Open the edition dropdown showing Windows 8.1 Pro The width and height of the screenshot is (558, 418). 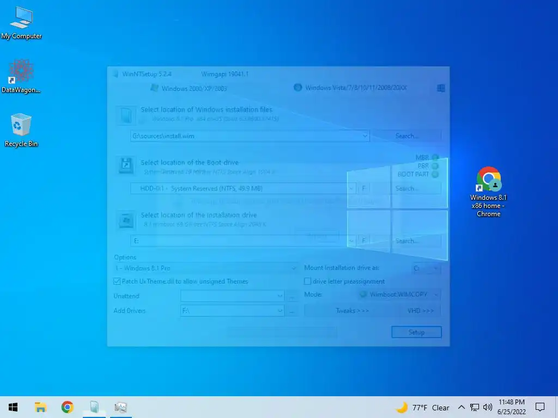[205, 268]
